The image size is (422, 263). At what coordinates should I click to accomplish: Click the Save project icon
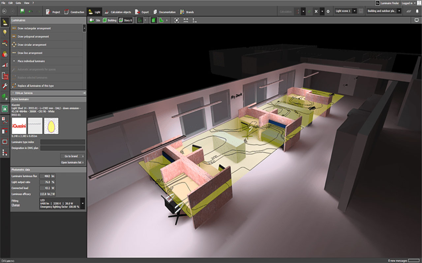pos(22,12)
